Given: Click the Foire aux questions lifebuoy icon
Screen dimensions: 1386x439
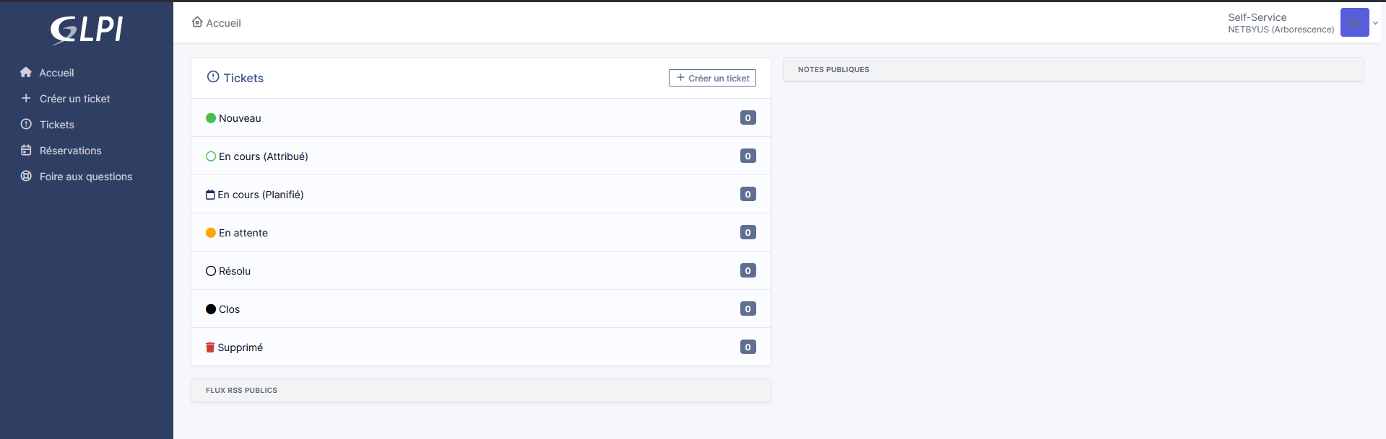Looking at the screenshot, I should (x=26, y=176).
